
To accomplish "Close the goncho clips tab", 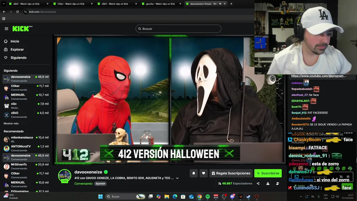I will (x=180, y=4).
